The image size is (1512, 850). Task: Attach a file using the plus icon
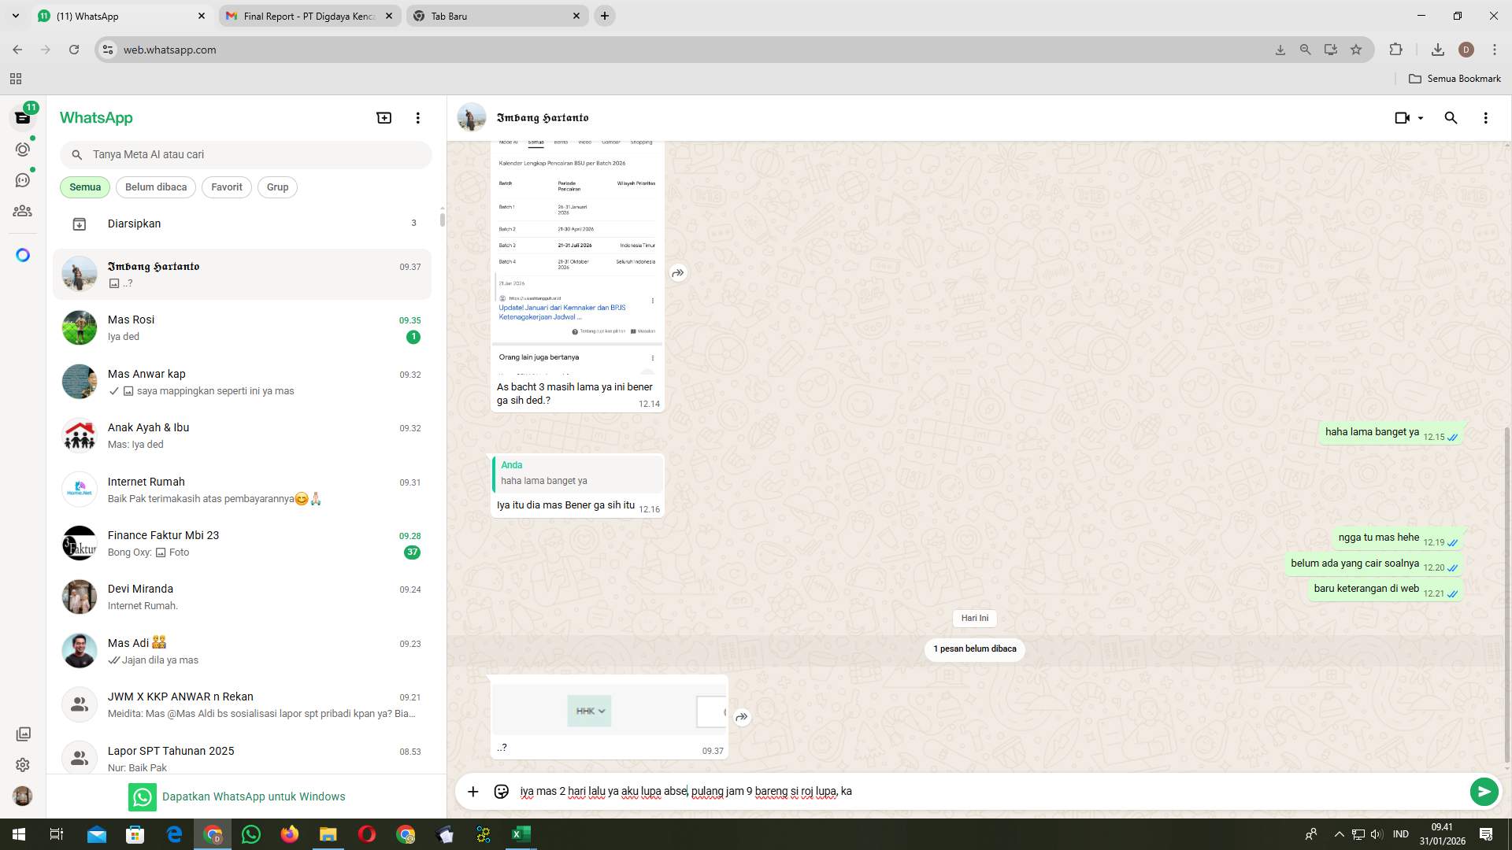pos(472,791)
